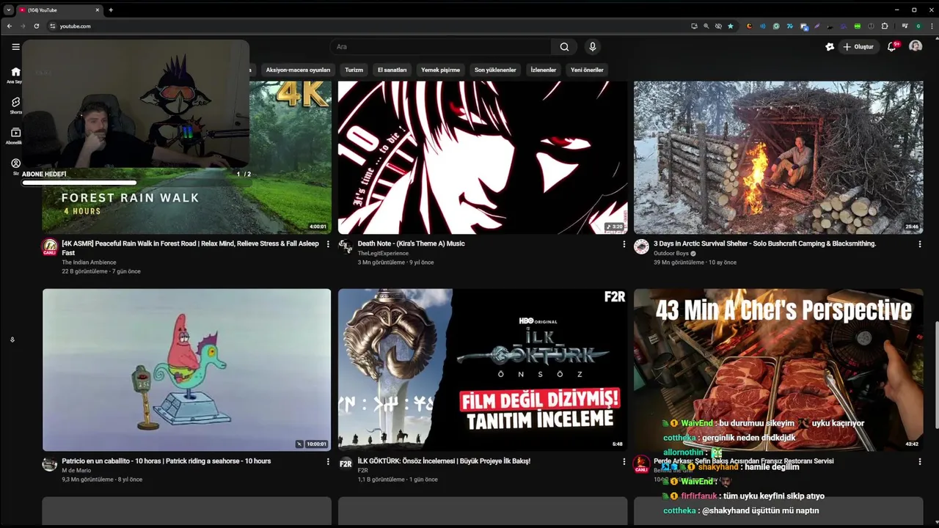Bookmark the page with the star icon

coord(731,26)
